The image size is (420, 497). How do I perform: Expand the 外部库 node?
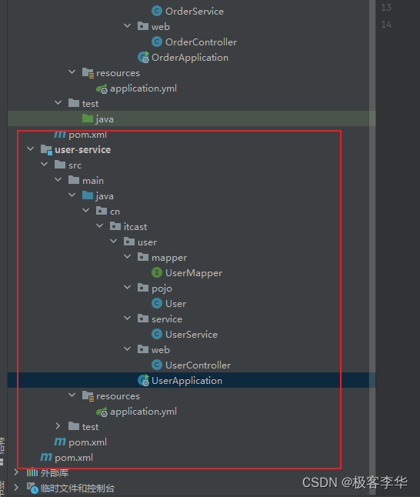click(16, 472)
